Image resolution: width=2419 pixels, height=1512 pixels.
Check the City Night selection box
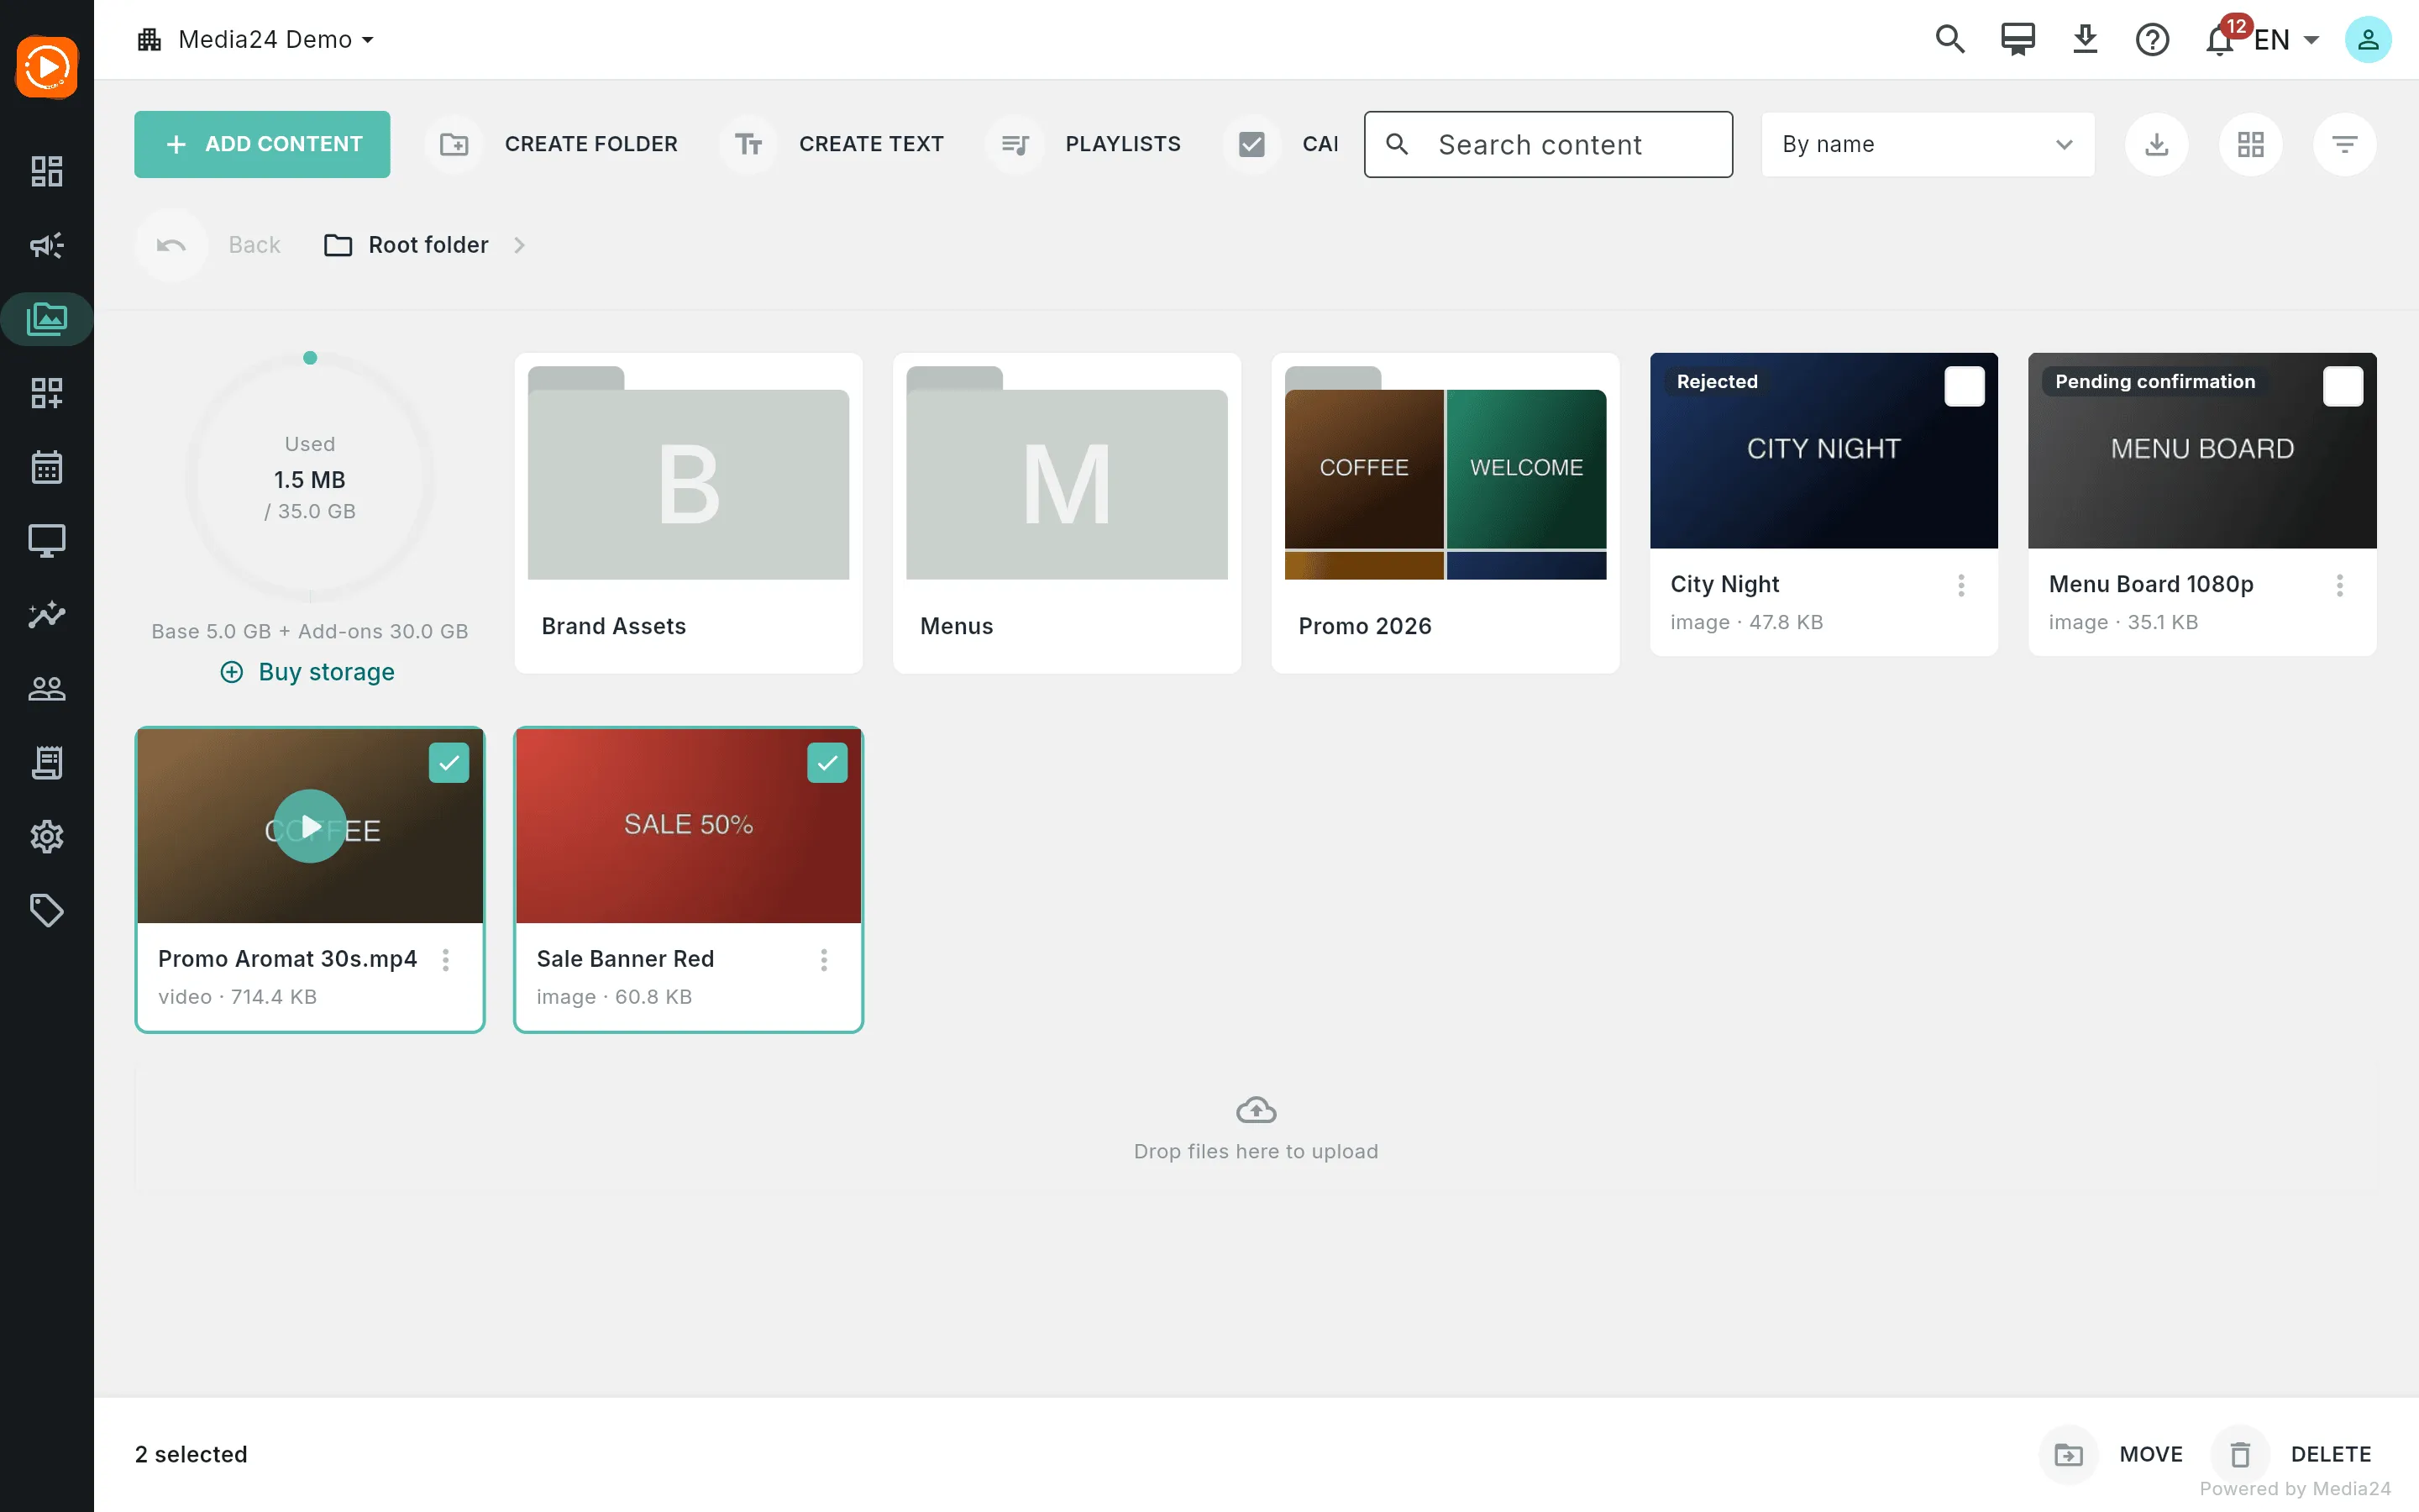click(1965, 386)
